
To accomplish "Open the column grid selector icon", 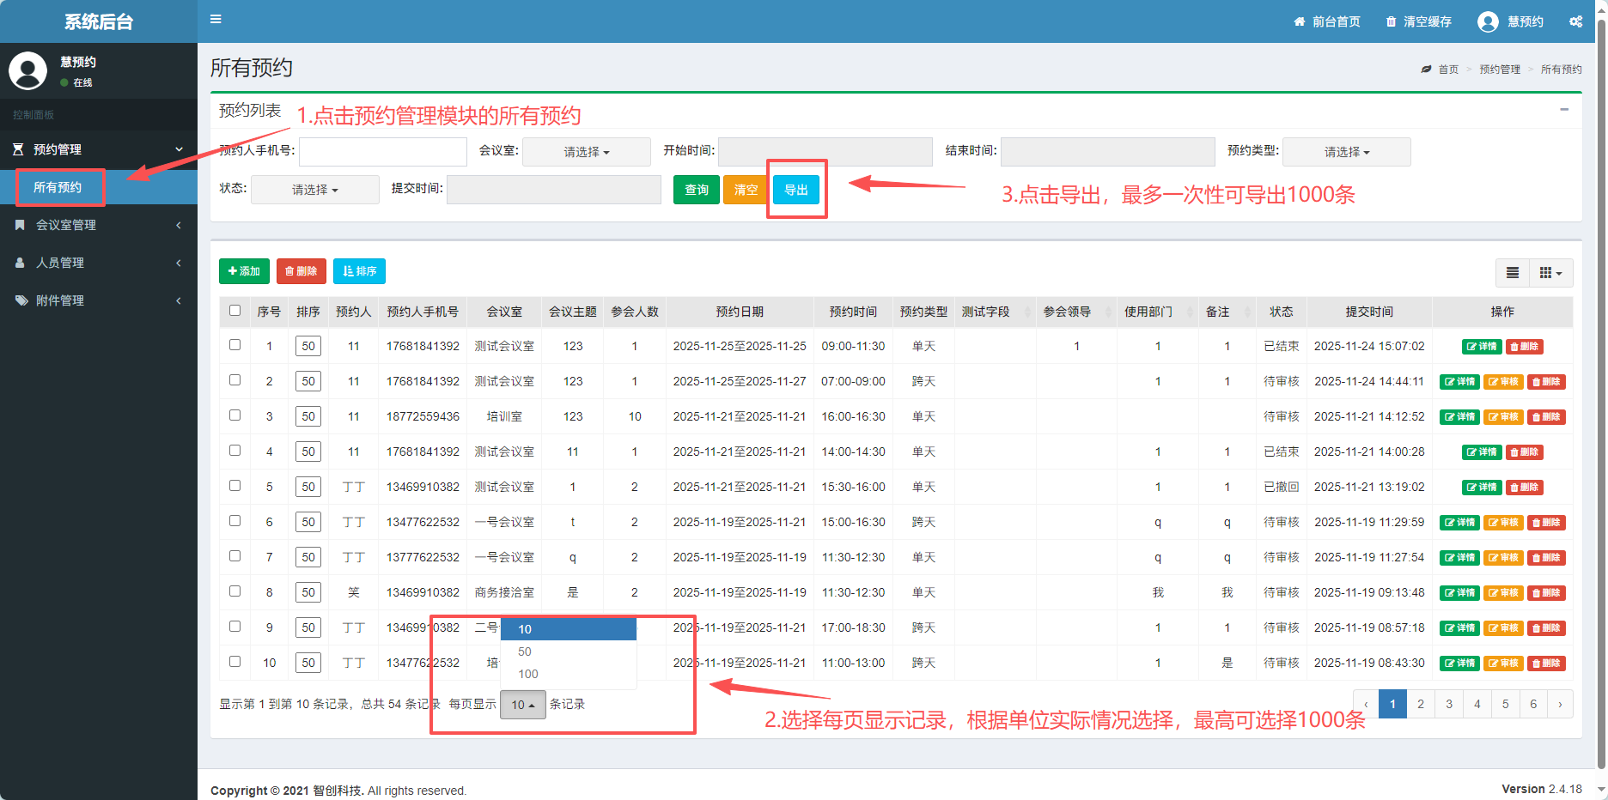I will coord(1550,273).
